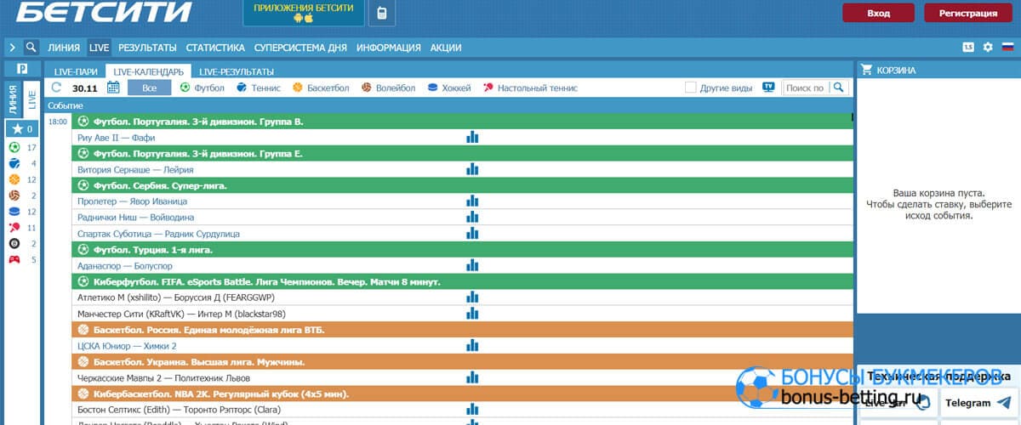Filter by Волейбол sport
Viewport: 1021px width, 425px height.
(x=388, y=88)
